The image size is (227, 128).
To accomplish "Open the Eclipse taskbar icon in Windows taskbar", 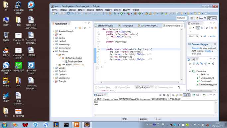I will coord(87,125).
